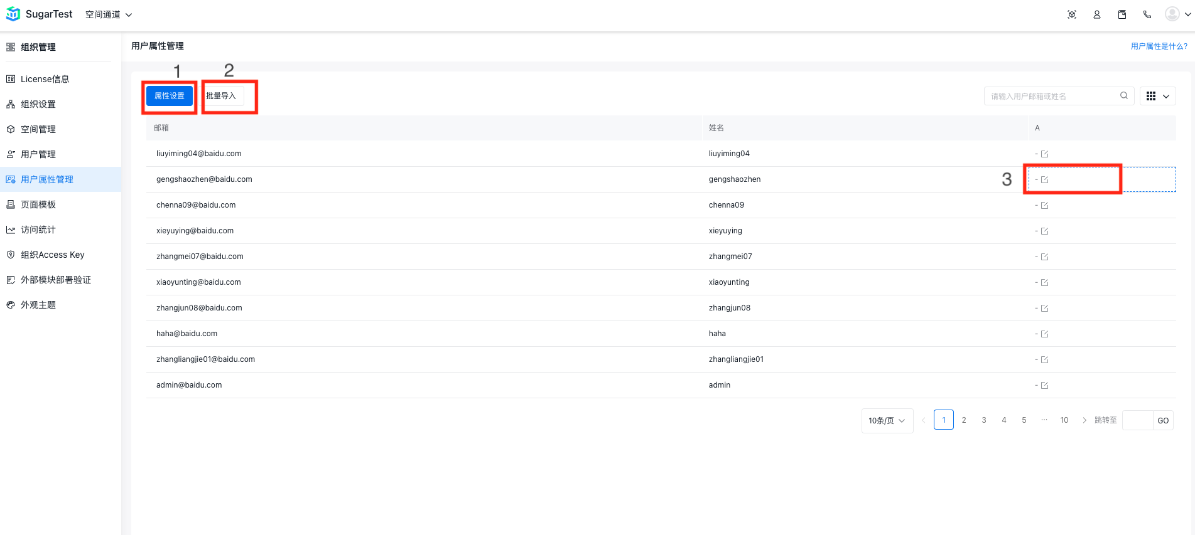
Task: Click the search magnifier icon
Action: click(x=1124, y=96)
